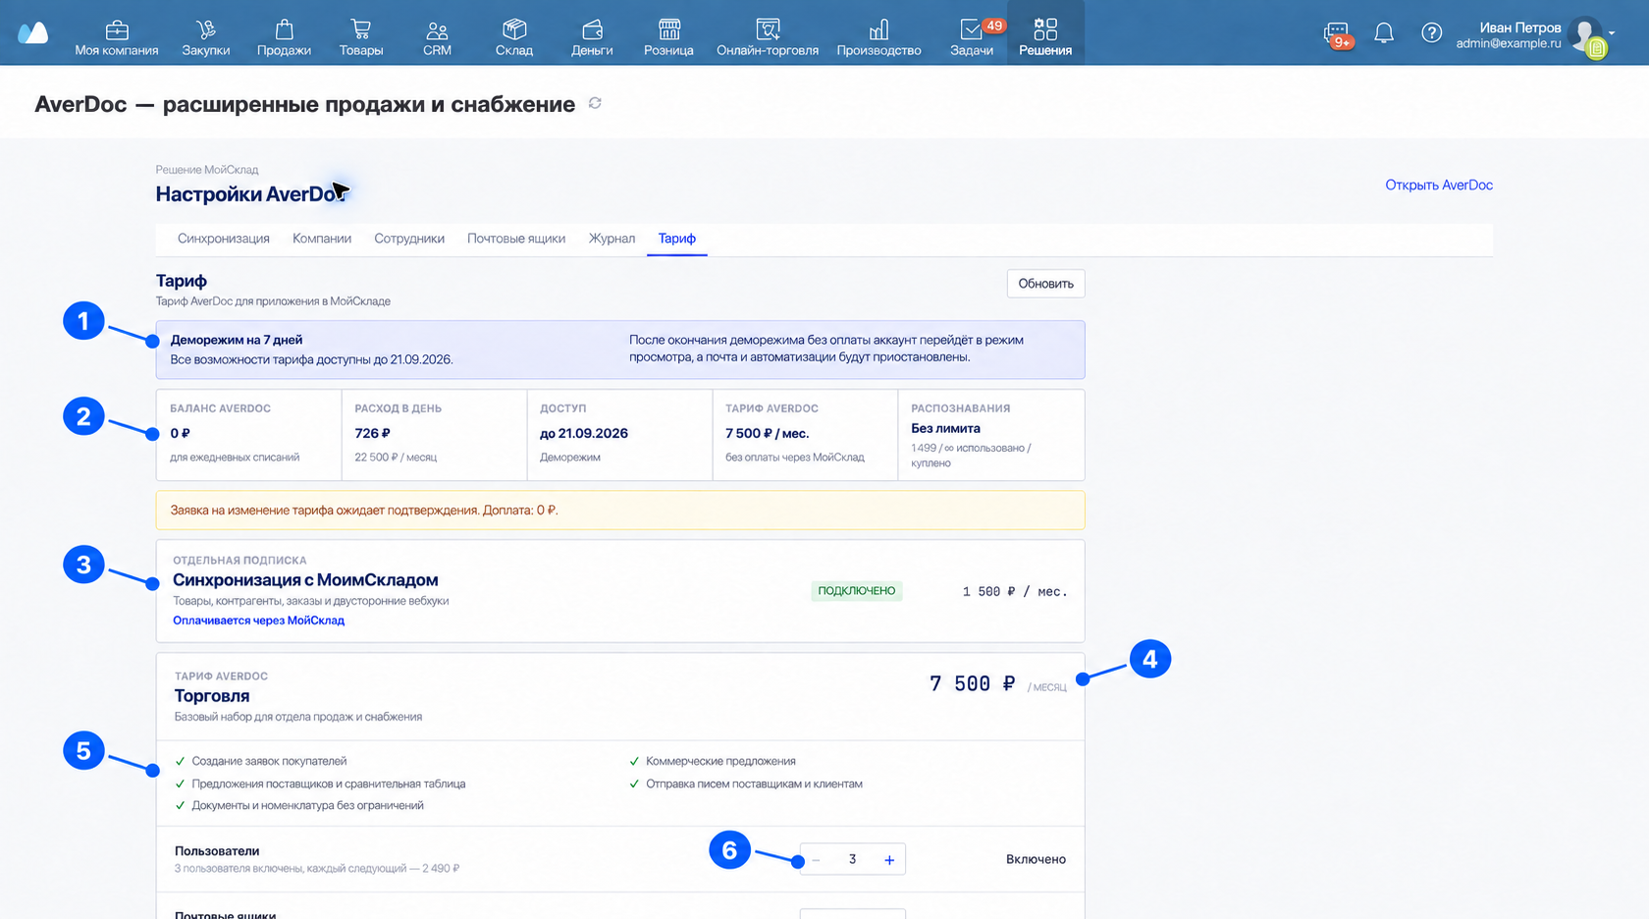The image size is (1649, 919).
Task: Switch to Синхронизация tab
Action: click(224, 239)
